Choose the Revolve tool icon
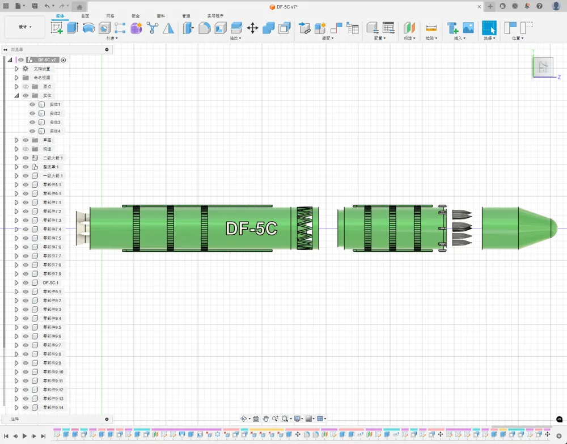The height and width of the screenshot is (444, 567). (88, 28)
